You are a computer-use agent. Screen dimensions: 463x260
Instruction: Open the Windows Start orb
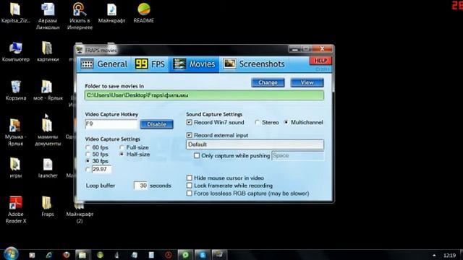11,253
